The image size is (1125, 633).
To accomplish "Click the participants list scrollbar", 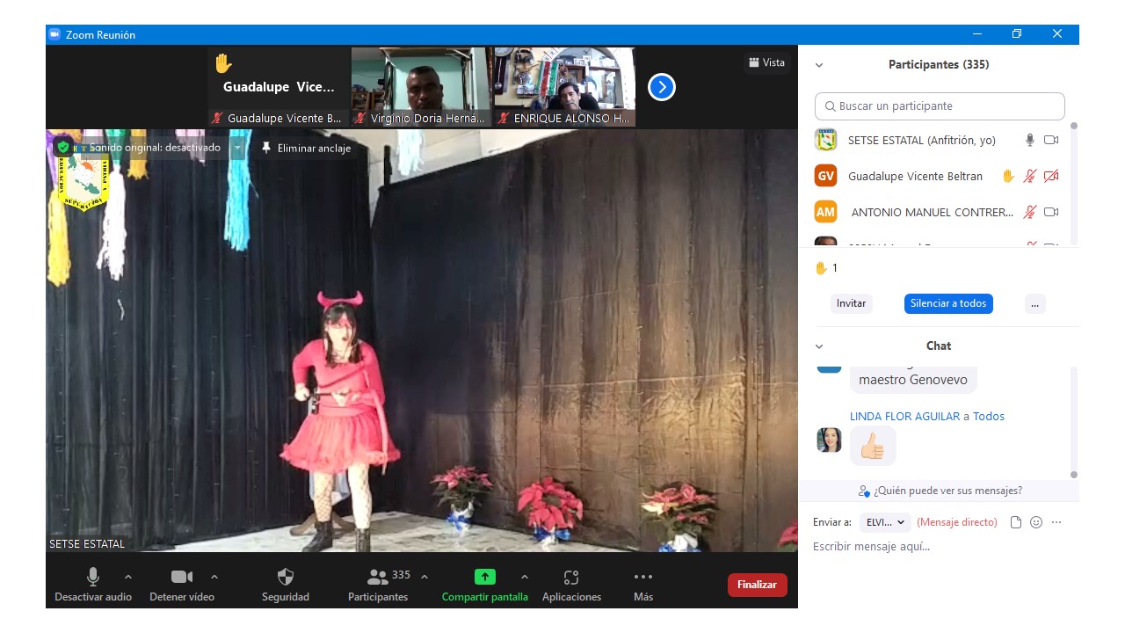I will tap(1073, 183).
